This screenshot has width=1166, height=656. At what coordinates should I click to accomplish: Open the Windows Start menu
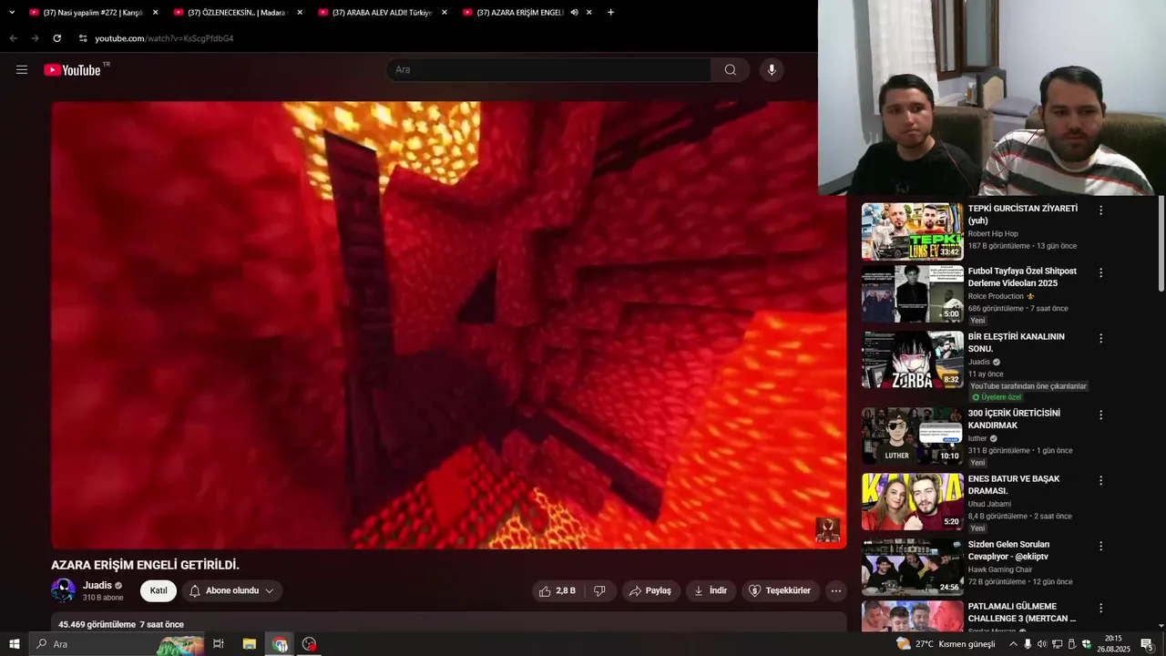click(x=15, y=644)
